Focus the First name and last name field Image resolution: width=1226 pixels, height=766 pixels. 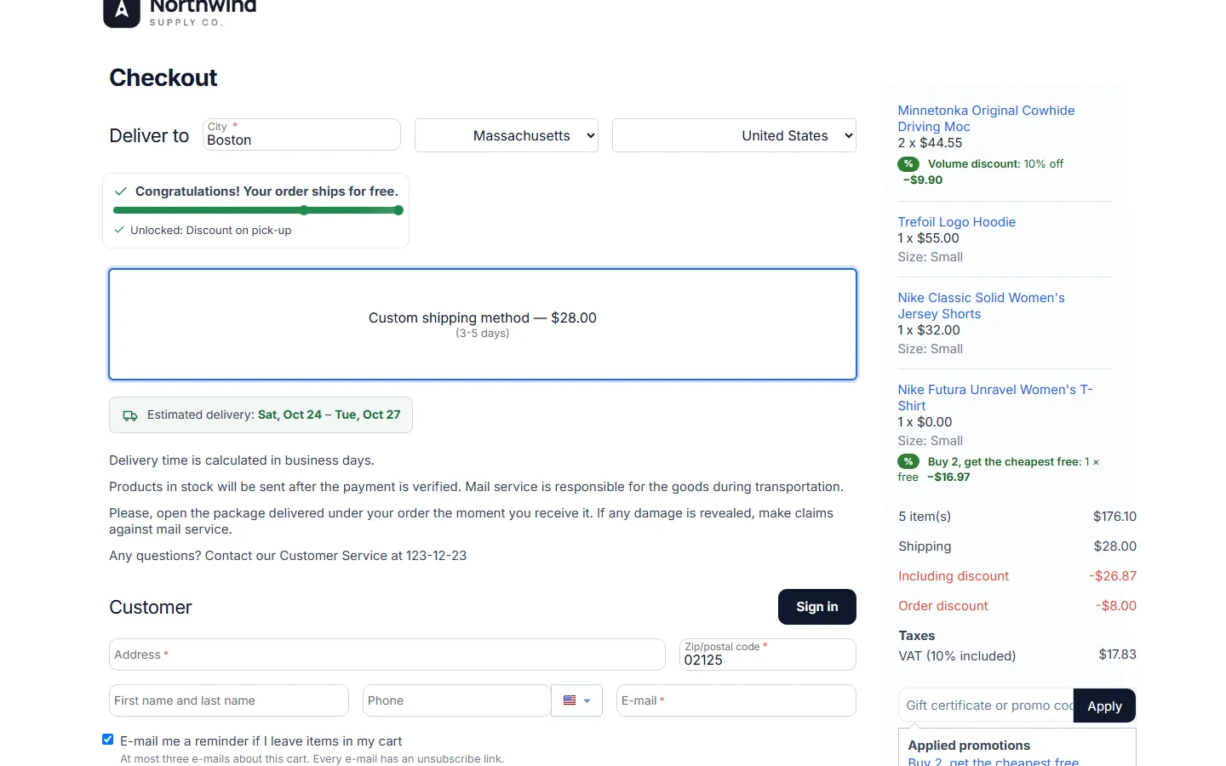(x=229, y=700)
